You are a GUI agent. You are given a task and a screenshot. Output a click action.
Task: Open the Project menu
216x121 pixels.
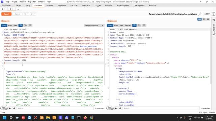coord(15,2)
